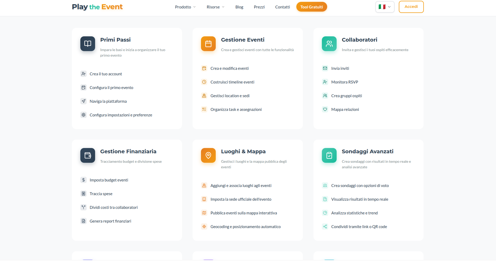Click icon beside Visualizza risultati in tempo reale
The image size is (496, 261).
(x=325, y=199)
